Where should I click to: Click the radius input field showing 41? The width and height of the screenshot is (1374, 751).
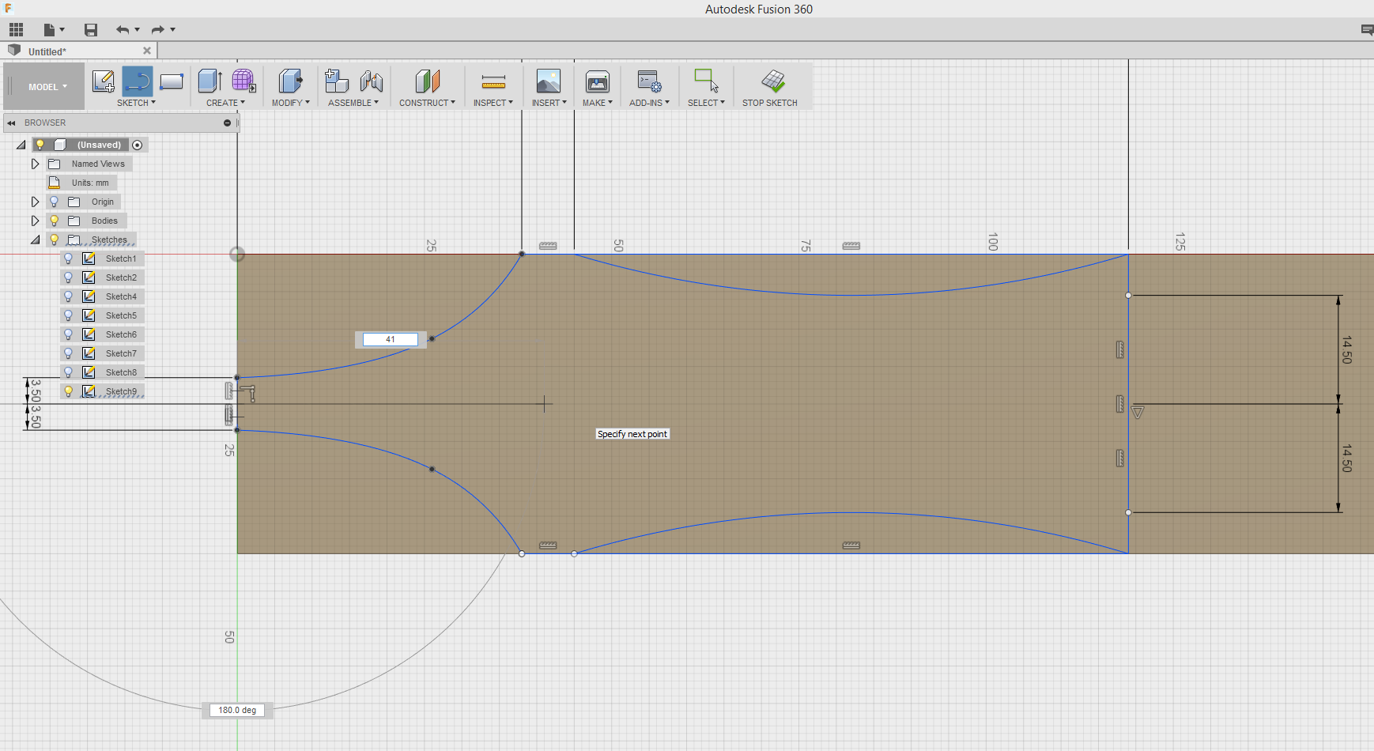pos(391,339)
